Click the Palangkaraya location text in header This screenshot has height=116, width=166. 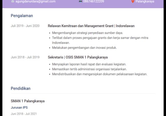tap(145, 1)
